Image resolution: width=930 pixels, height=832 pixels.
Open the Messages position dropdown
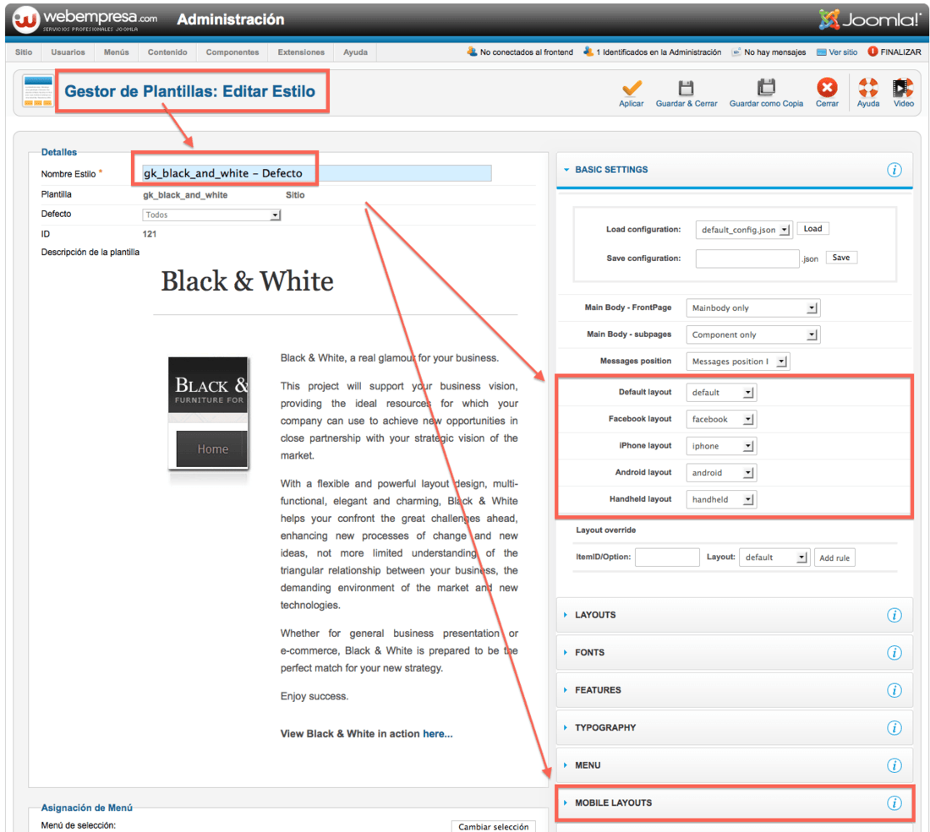coord(737,362)
